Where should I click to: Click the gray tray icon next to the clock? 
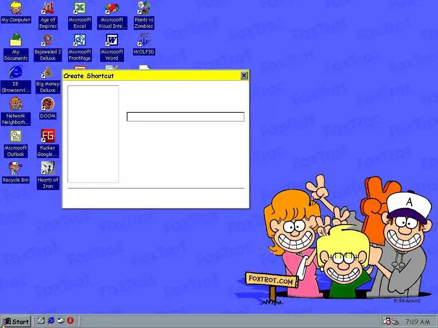[395, 321]
